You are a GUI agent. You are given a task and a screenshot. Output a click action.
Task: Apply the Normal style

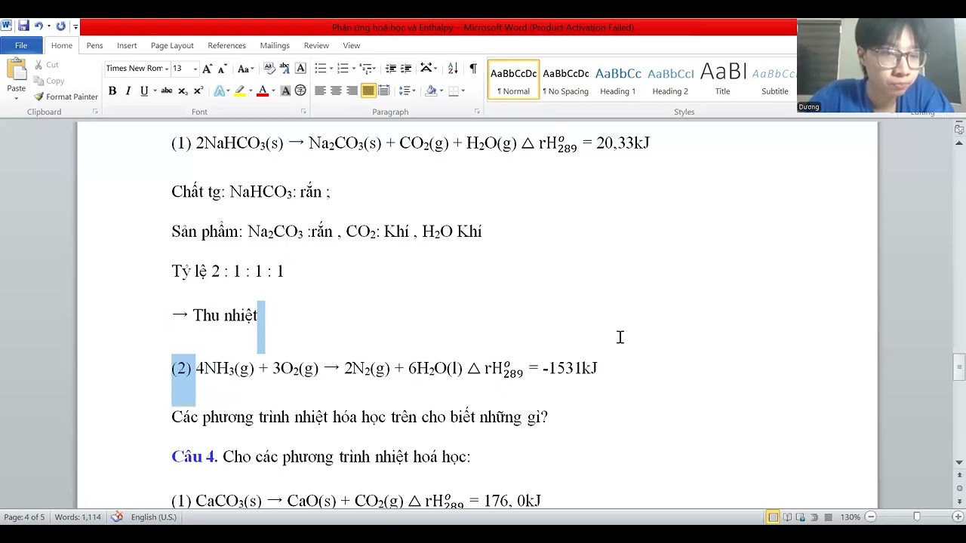point(513,81)
